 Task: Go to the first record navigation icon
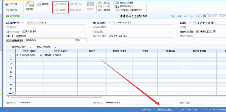179,16
